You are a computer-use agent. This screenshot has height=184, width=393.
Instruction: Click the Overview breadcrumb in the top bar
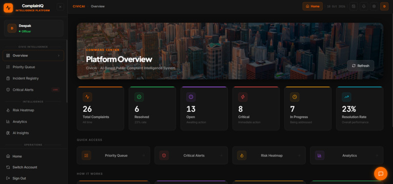coord(98,6)
